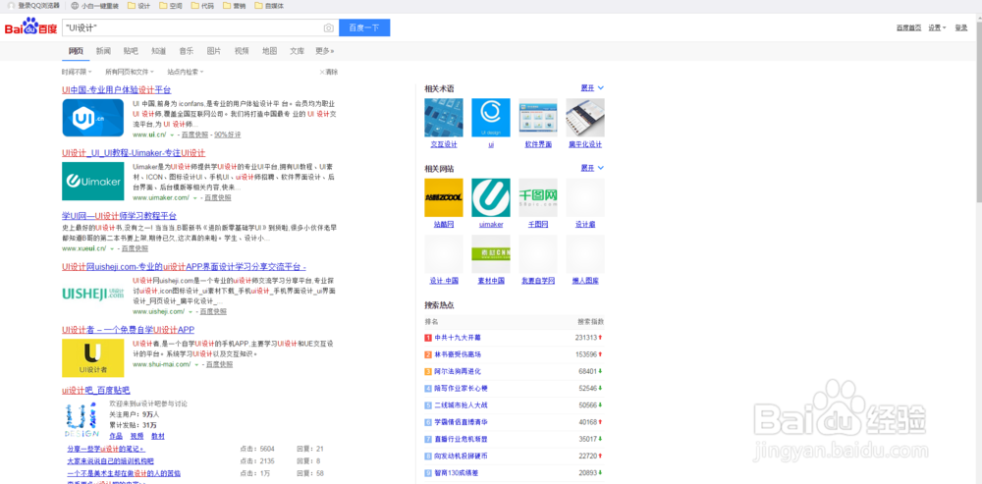
Task: Open the 所有网页和文件 filter dropdown
Action: [x=129, y=72]
